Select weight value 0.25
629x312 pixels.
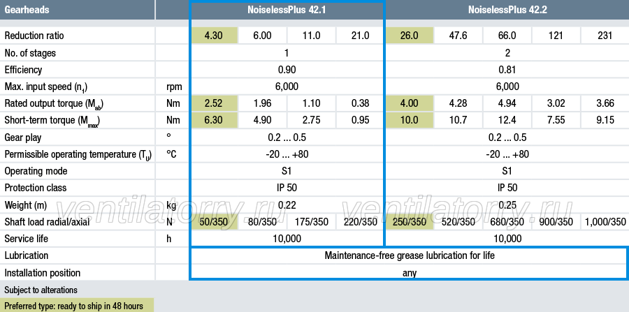507,205
